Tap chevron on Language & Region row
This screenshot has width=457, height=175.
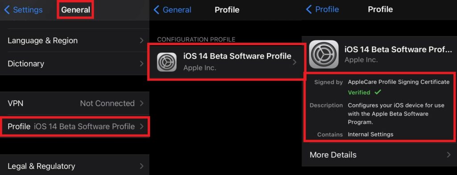pyautogui.click(x=141, y=41)
